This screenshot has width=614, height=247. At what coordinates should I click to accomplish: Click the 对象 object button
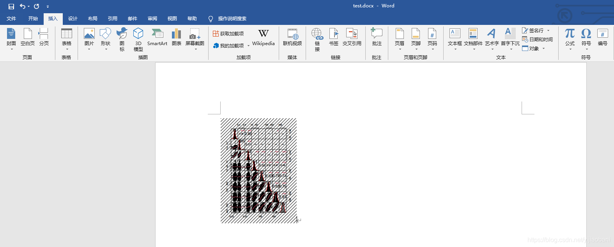pos(531,48)
